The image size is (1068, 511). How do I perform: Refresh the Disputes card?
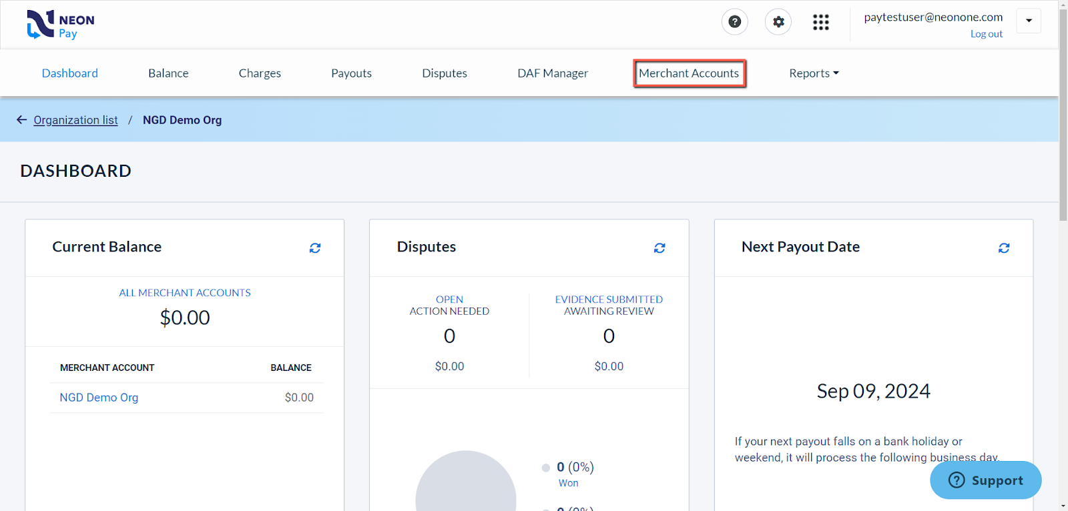tap(659, 248)
